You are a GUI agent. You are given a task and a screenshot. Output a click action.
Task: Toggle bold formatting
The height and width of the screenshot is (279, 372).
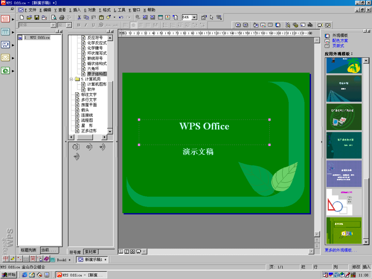coord(79,25)
